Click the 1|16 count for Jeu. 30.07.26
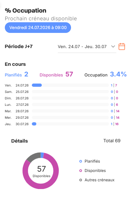The width and height of the screenshot is (134, 200). click(x=115, y=124)
